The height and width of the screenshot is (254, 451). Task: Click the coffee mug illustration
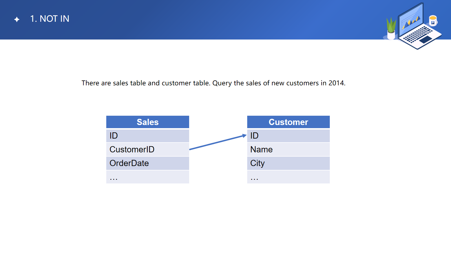pos(433,21)
